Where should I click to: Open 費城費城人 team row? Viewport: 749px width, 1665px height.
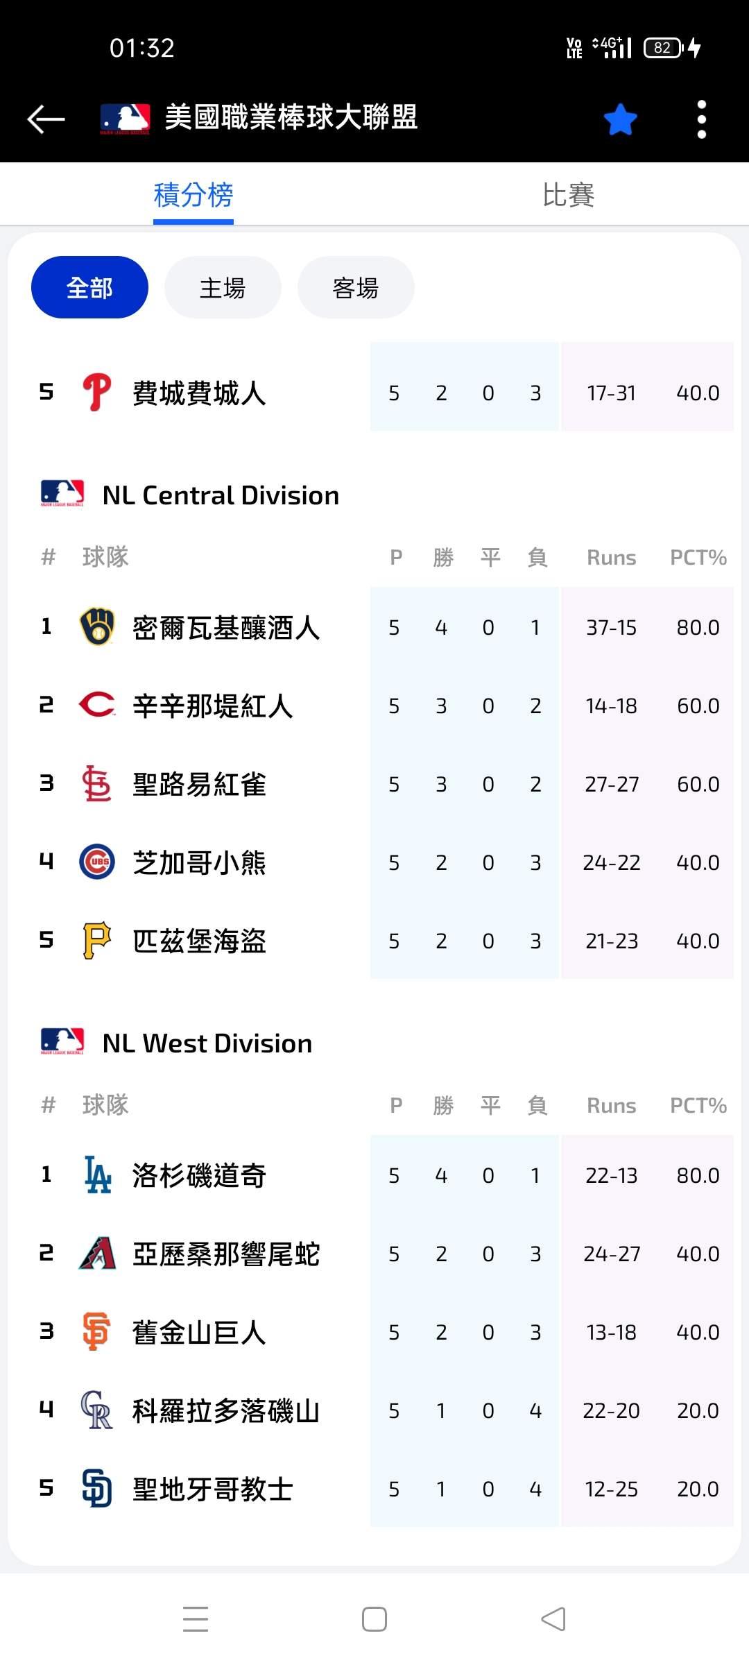[x=199, y=393]
